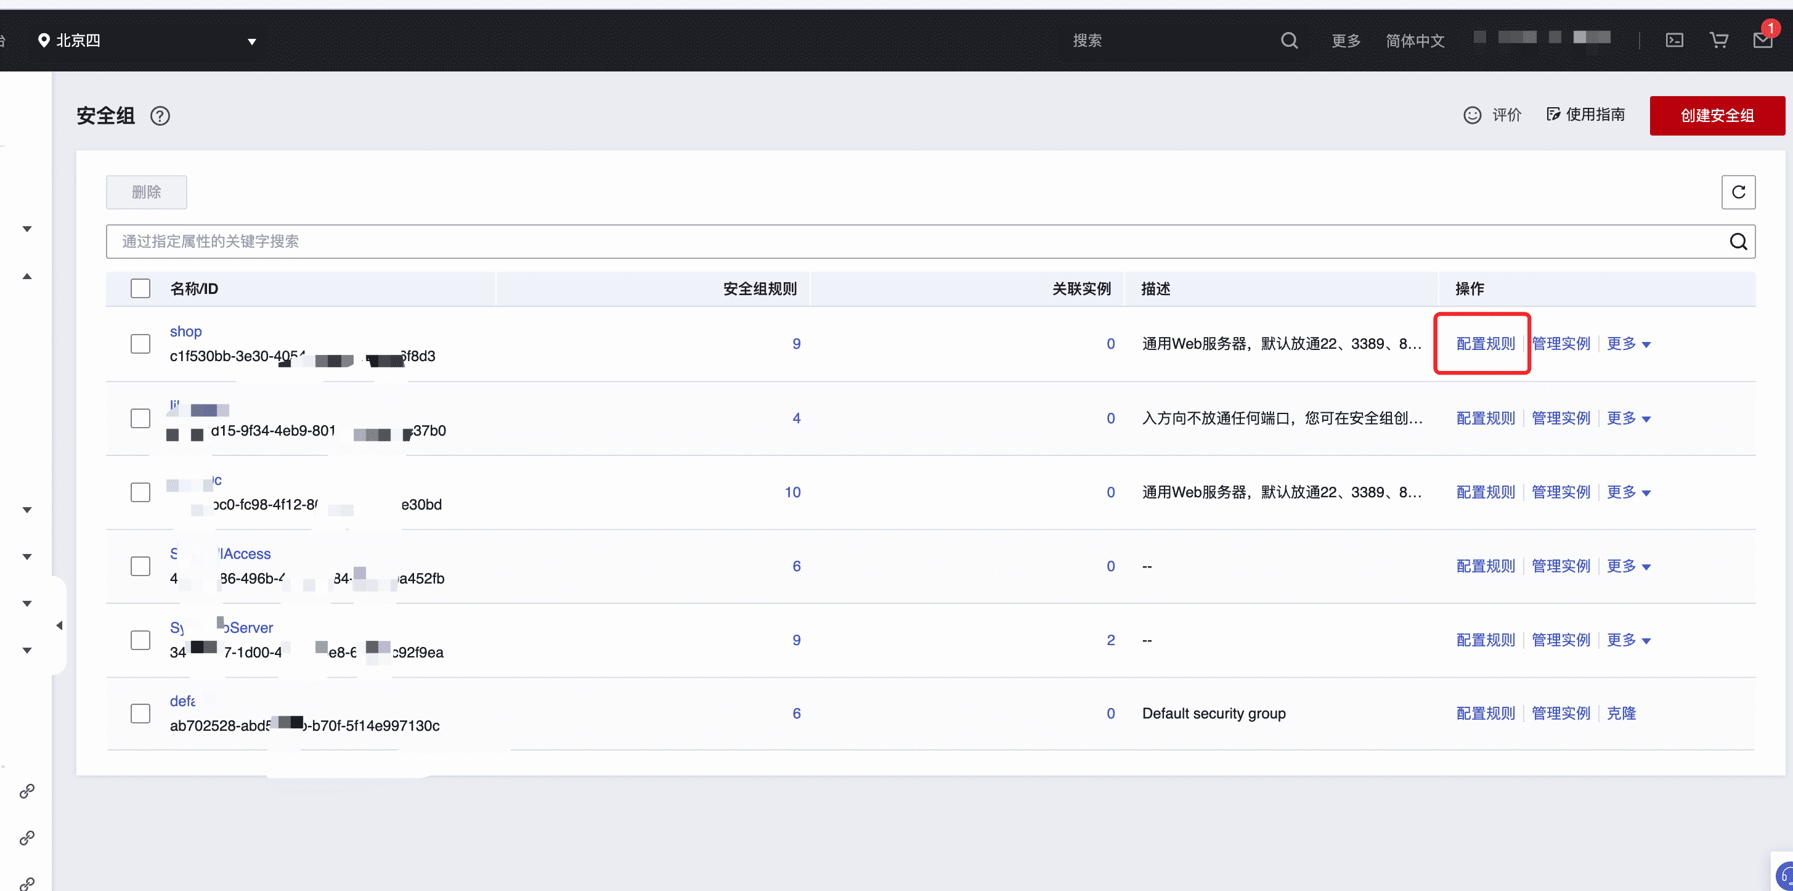
Task: Toggle the select-all checkbox in table header
Action: tap(140, 288)
